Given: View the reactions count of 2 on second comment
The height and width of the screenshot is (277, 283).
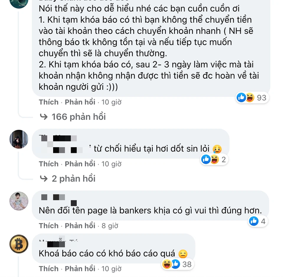Looking at the screenshot, I should click(224, 159).
